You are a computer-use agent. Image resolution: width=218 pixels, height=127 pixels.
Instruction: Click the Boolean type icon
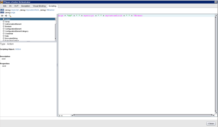point(4,26)
